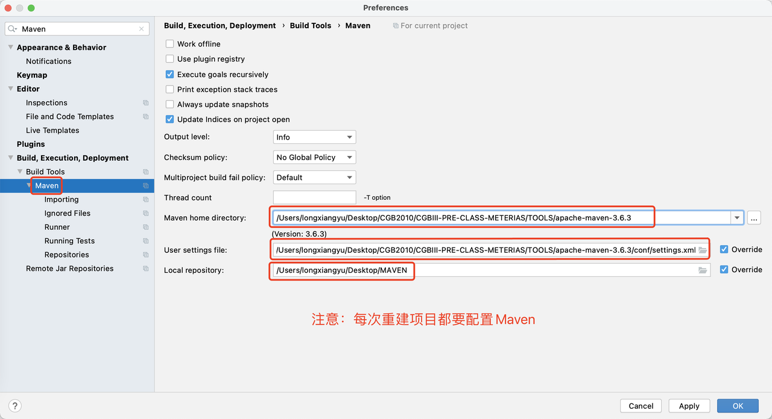Open the Multiproject build fail policy dropdown
Screen dimensions: 772x419
tap(314, 178)
